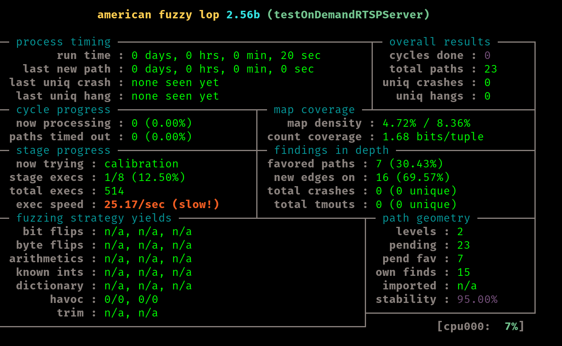Screen dimensions: 562x346
Task: Select the process timing section header
Action: pos(63,42)
